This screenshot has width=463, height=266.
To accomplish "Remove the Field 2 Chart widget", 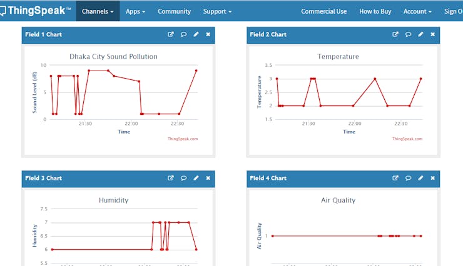I will (432, 34).
